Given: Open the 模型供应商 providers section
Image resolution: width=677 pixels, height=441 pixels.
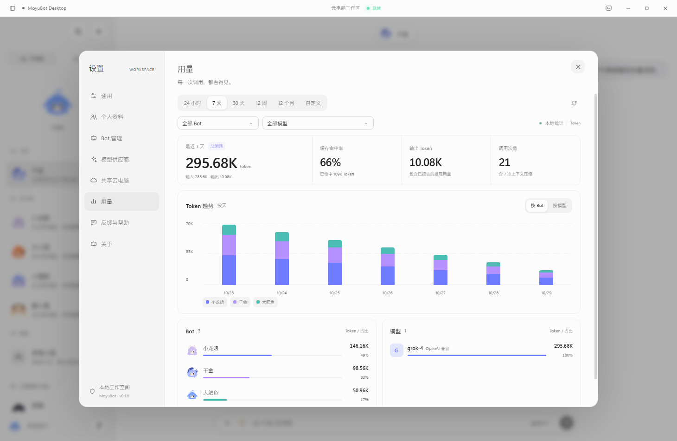Looking at the screenshot, I should pos(121,159).
